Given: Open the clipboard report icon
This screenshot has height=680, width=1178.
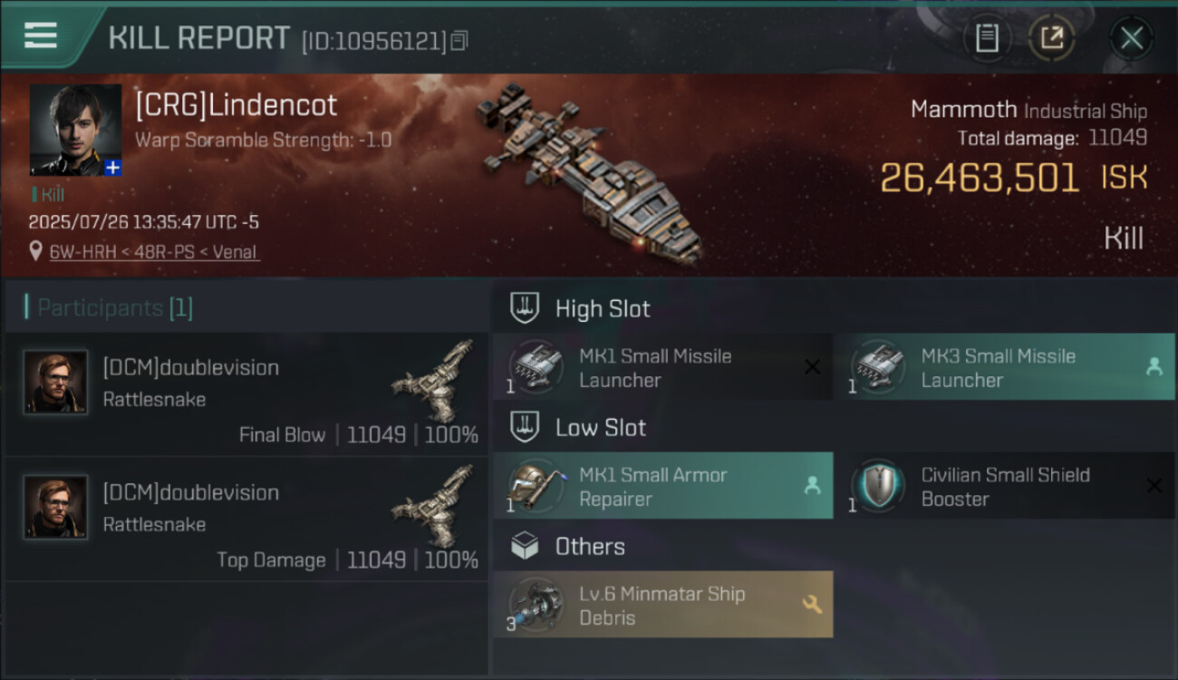Looking at the screenshot, I should tap(987, 38).
